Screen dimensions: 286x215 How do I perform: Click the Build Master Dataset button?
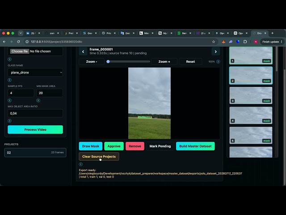(195, 146)
